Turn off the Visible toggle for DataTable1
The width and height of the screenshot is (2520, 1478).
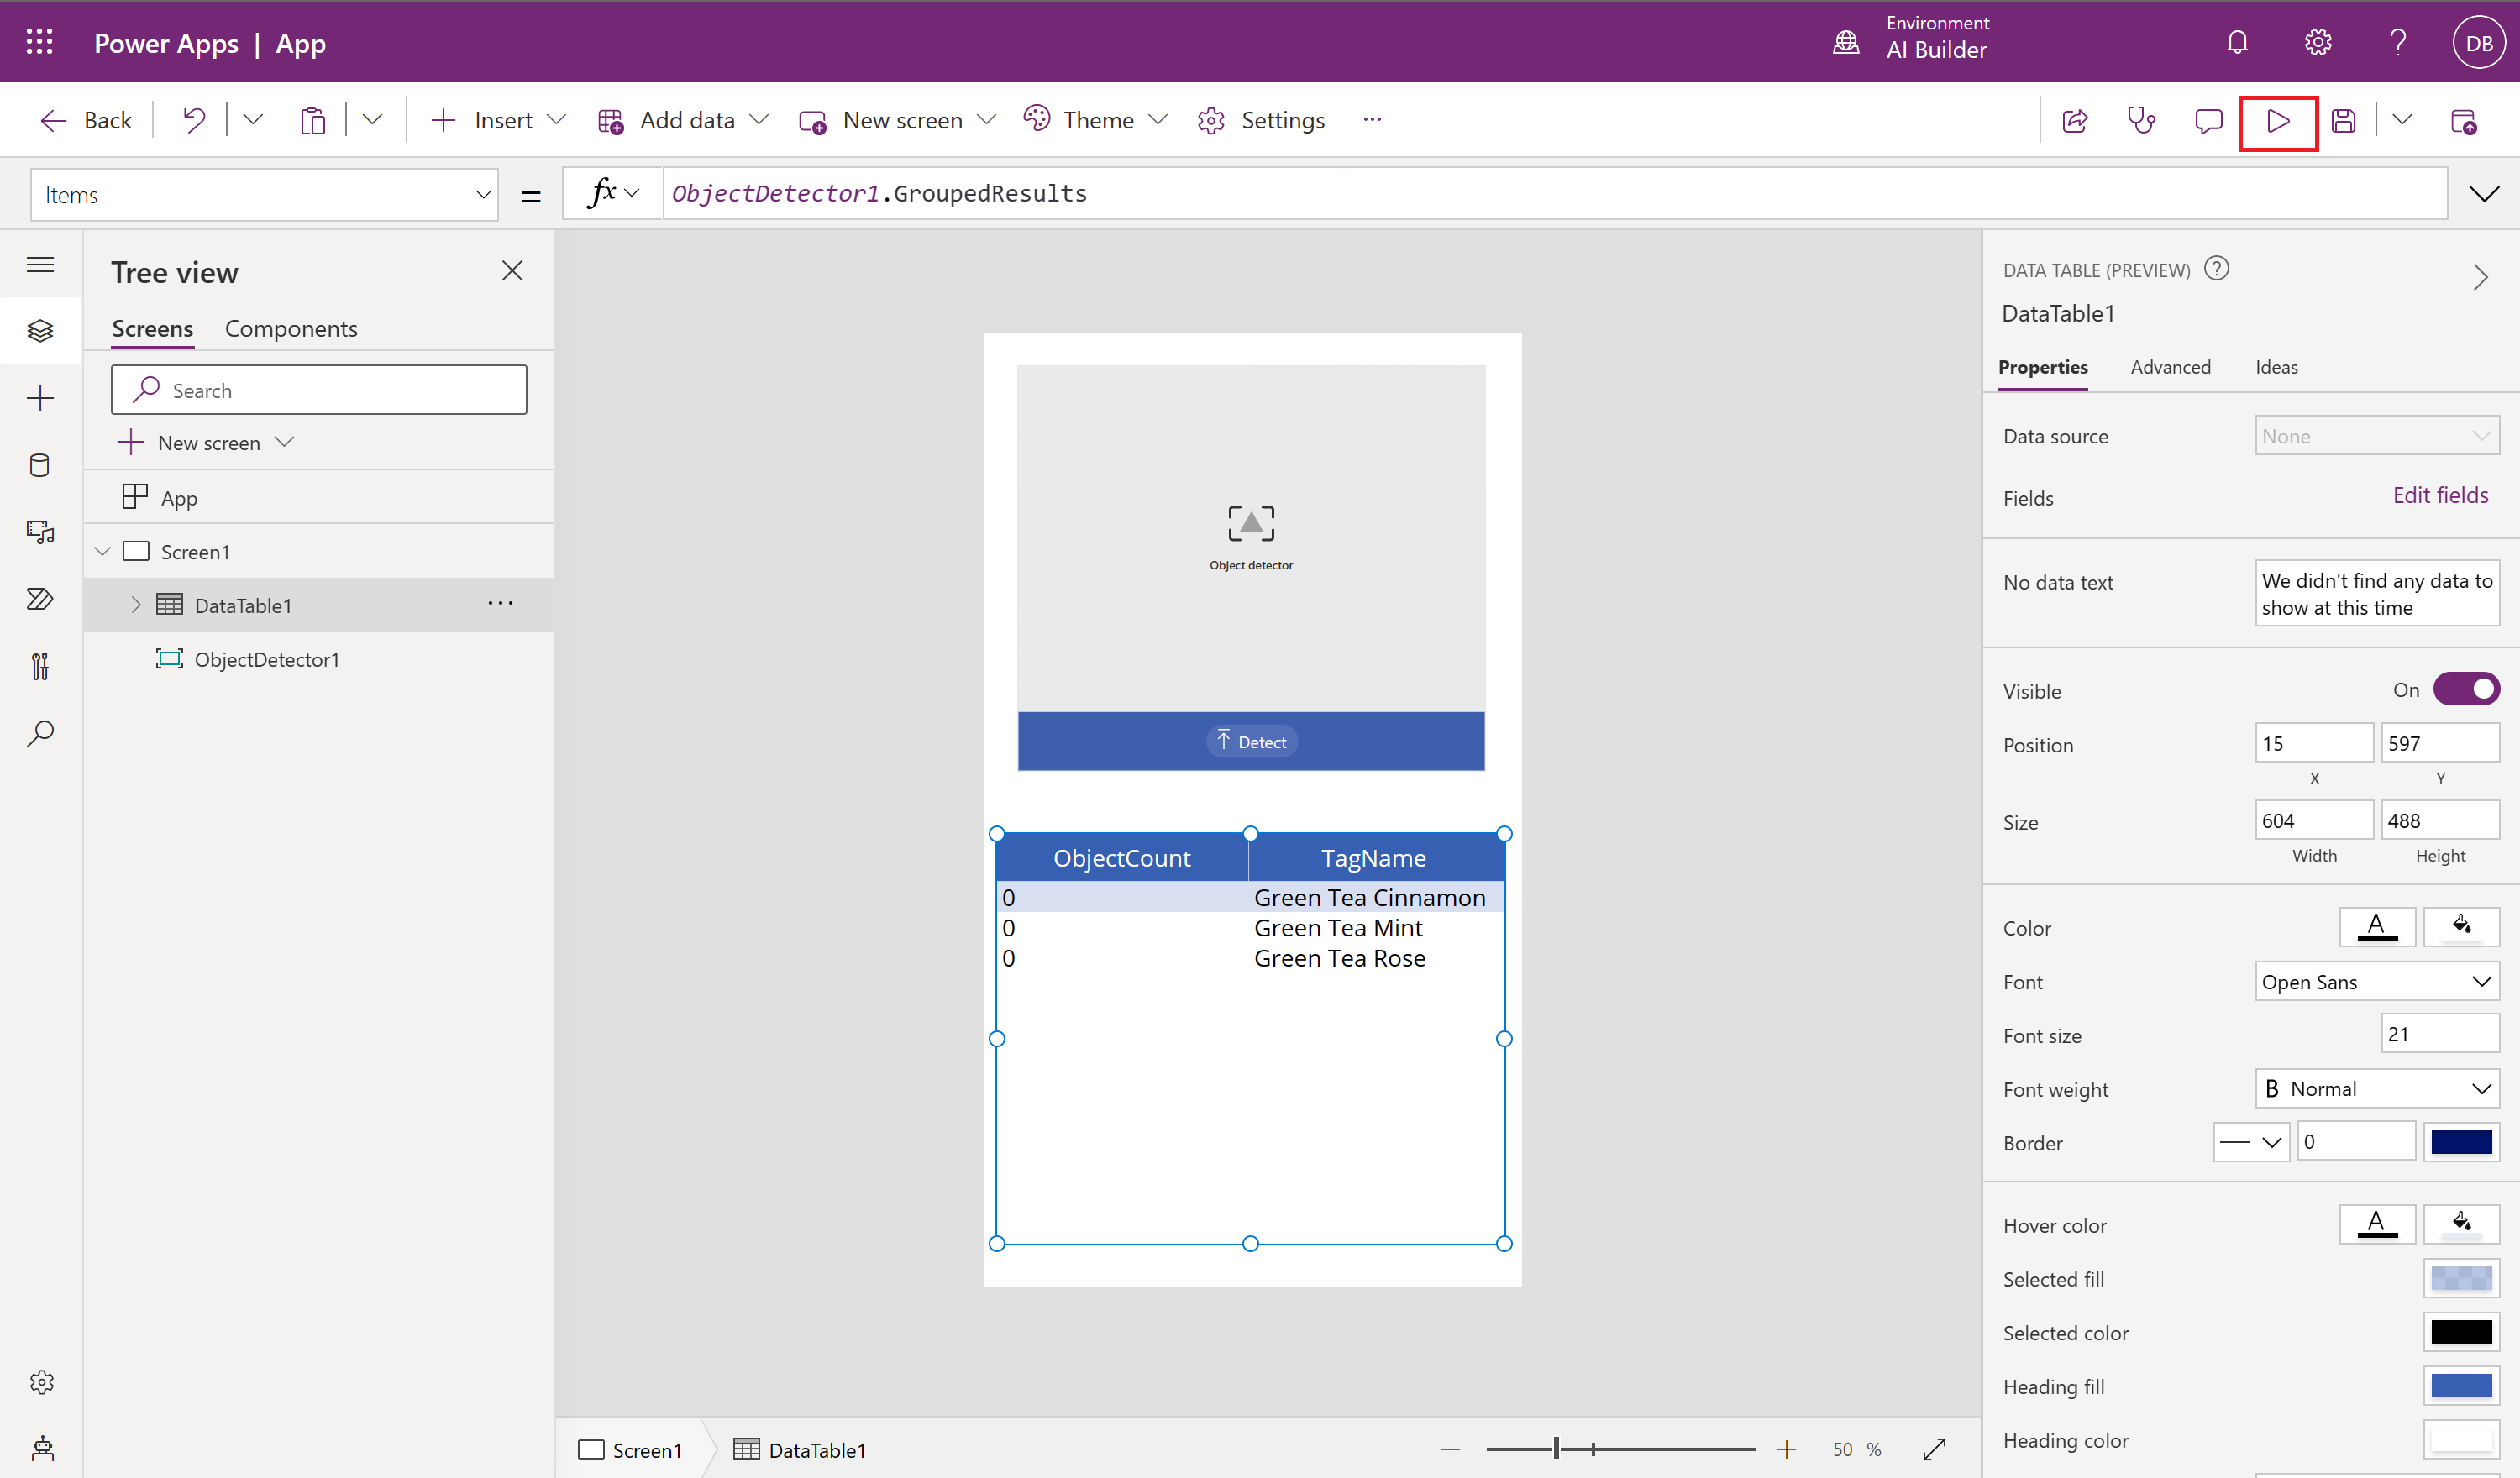click(x=2465, y=688)
